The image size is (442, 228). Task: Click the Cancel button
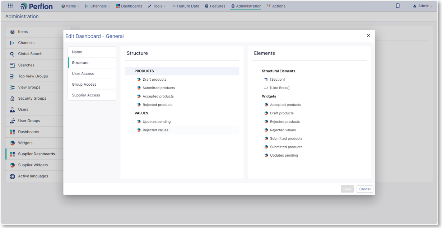coord(365,189)
